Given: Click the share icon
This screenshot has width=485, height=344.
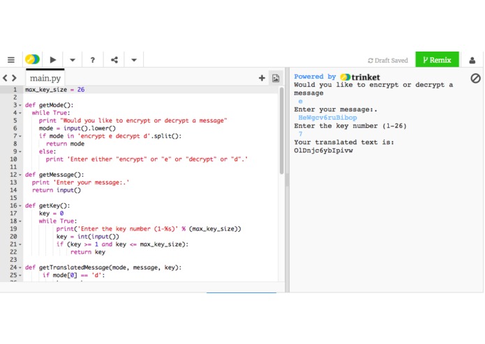Looking at the screenshot, I should (x=114, y=60).
